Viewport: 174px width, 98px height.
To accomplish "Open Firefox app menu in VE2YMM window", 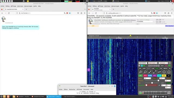I will click(85, 13).
